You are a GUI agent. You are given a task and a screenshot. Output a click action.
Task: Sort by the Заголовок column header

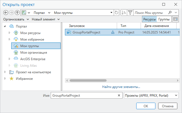91,26
